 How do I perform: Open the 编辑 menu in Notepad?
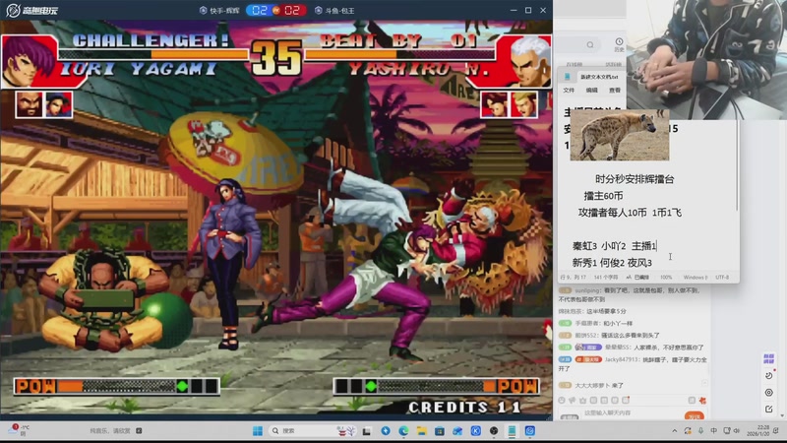[591, 91]
